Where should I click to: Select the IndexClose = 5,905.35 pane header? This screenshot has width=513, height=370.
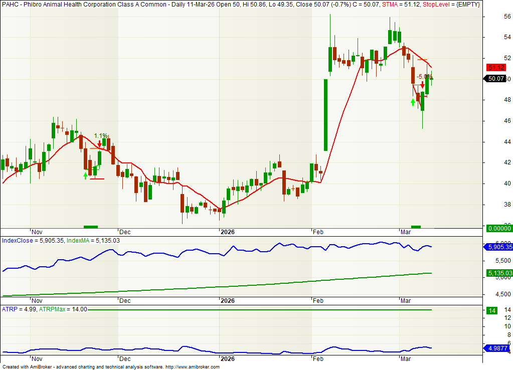click(x=33, y=241)
